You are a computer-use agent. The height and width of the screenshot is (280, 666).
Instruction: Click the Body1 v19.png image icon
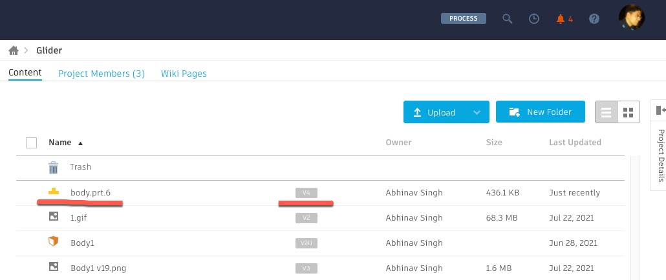click(53, 267)
